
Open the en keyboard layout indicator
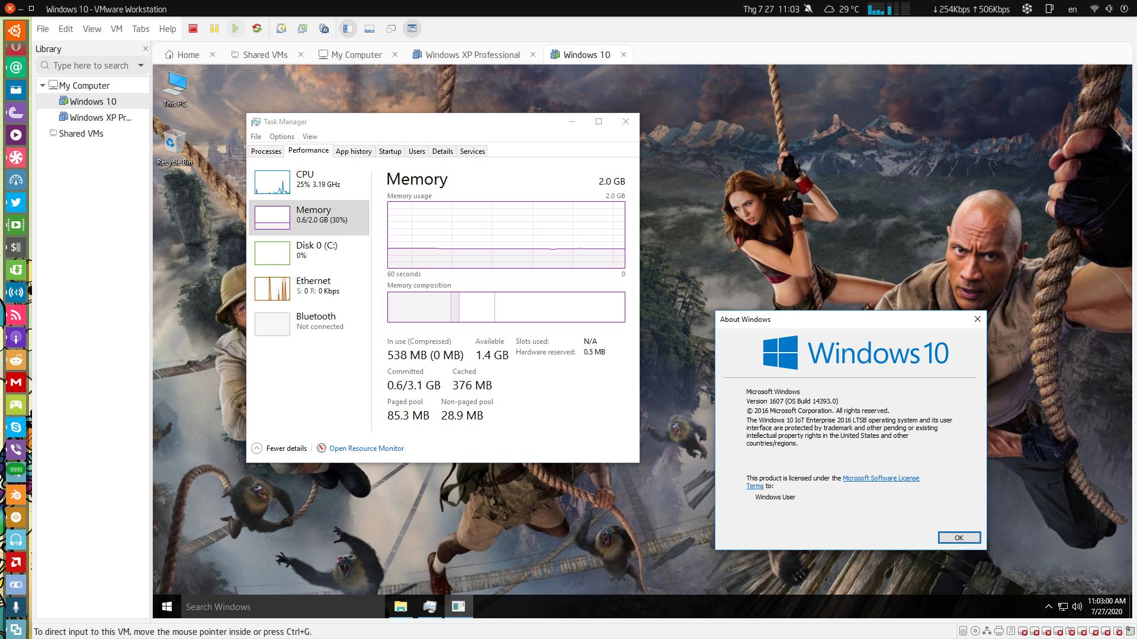(x=1072, y=9)
